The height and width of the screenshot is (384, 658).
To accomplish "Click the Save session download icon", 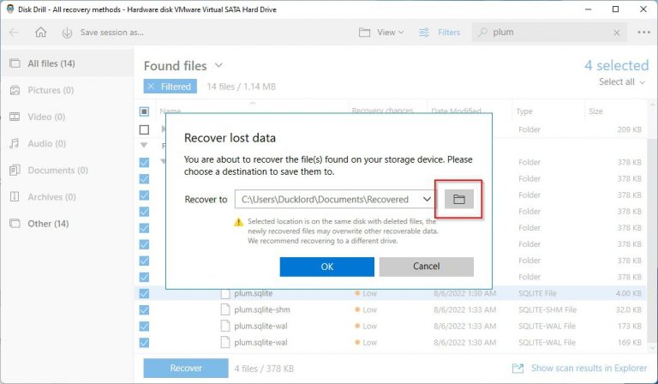I will [67, 33].
